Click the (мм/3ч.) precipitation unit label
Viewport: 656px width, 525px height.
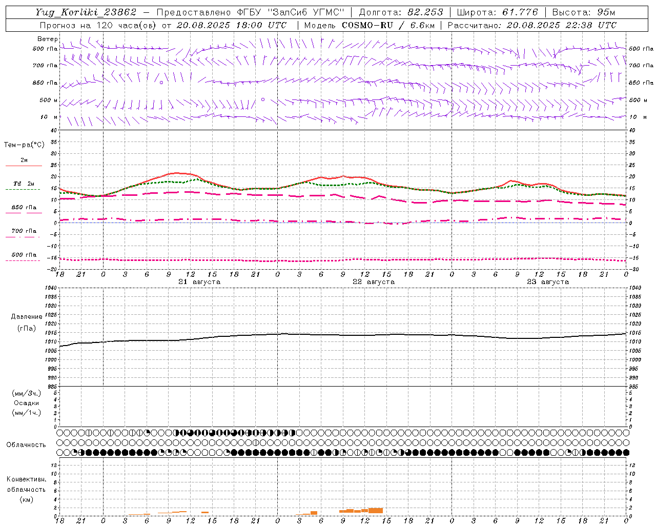click(27, 394)
